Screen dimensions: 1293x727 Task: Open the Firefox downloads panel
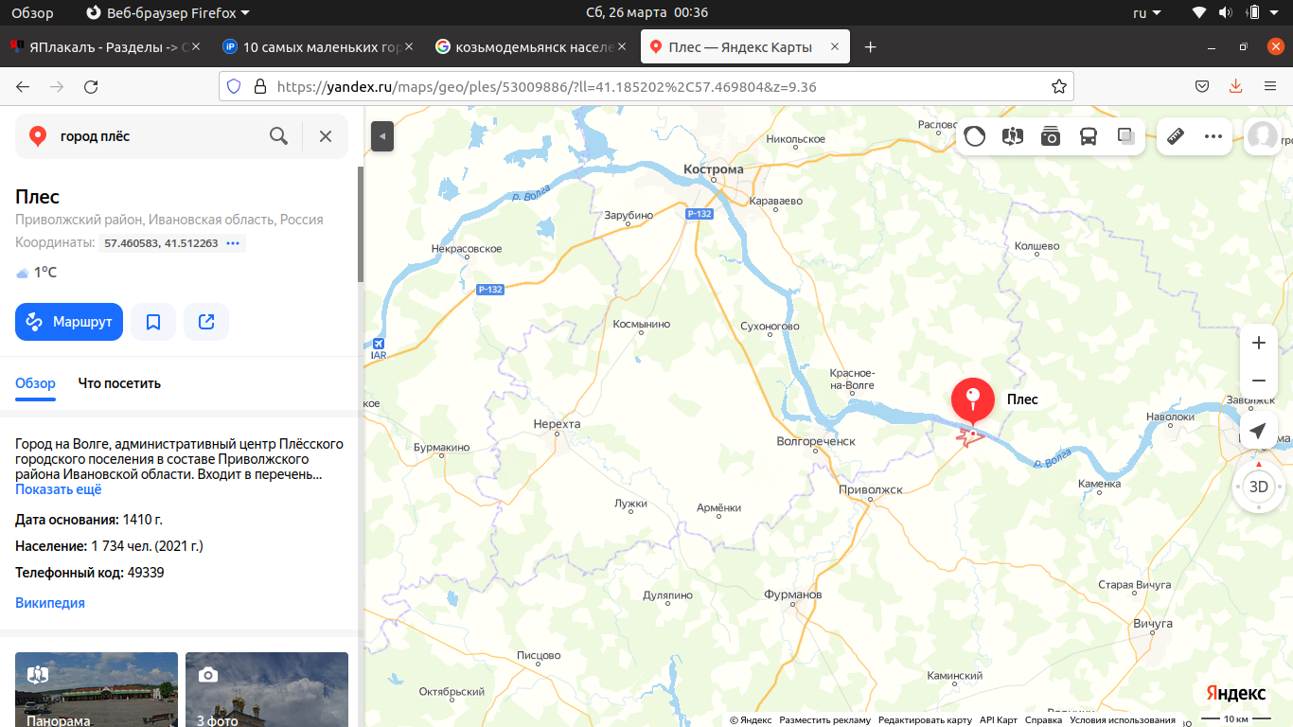click(x=1235, y=87)
